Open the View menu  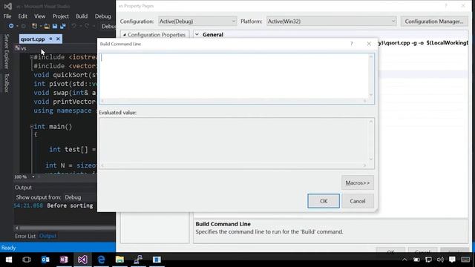[39, 16]
